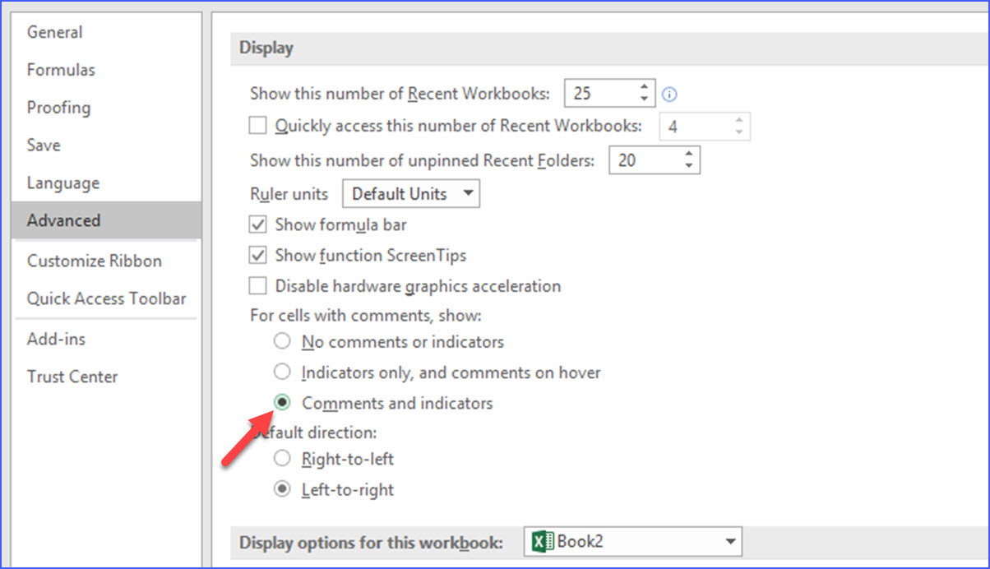Set default direction to Right-to-left
Viewport: 990px width, 569px height.
click(282, 458)
